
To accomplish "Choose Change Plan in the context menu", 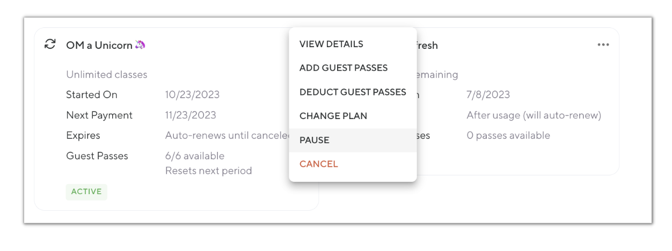I will tap(333, 116).
